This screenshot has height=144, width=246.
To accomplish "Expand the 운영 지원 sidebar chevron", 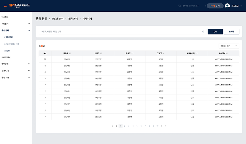I will [x=29, y=77].
